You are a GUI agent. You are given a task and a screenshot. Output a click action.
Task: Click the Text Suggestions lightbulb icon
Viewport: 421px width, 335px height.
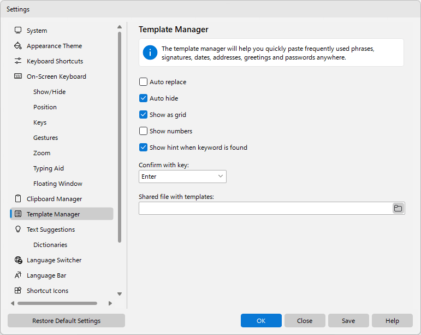point(18,230)
